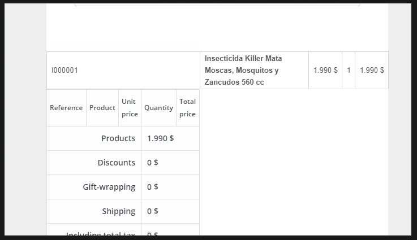The image size is (417, 240).
Task: Click the I000001 reference cell
Action: pyautogui.click(x=65, y=71)
